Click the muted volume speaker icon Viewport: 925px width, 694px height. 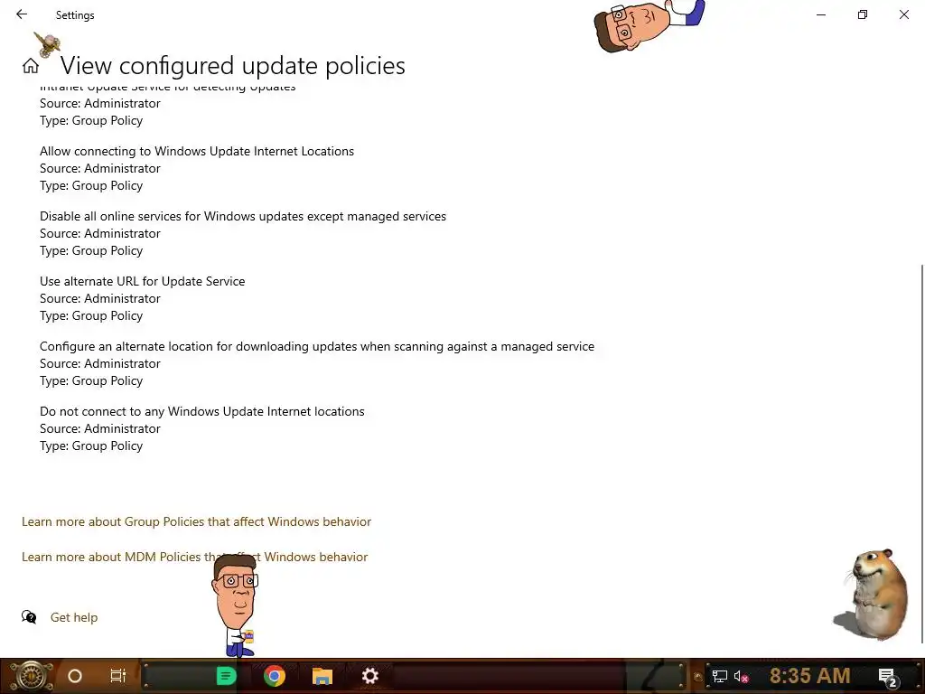[741, 676]
